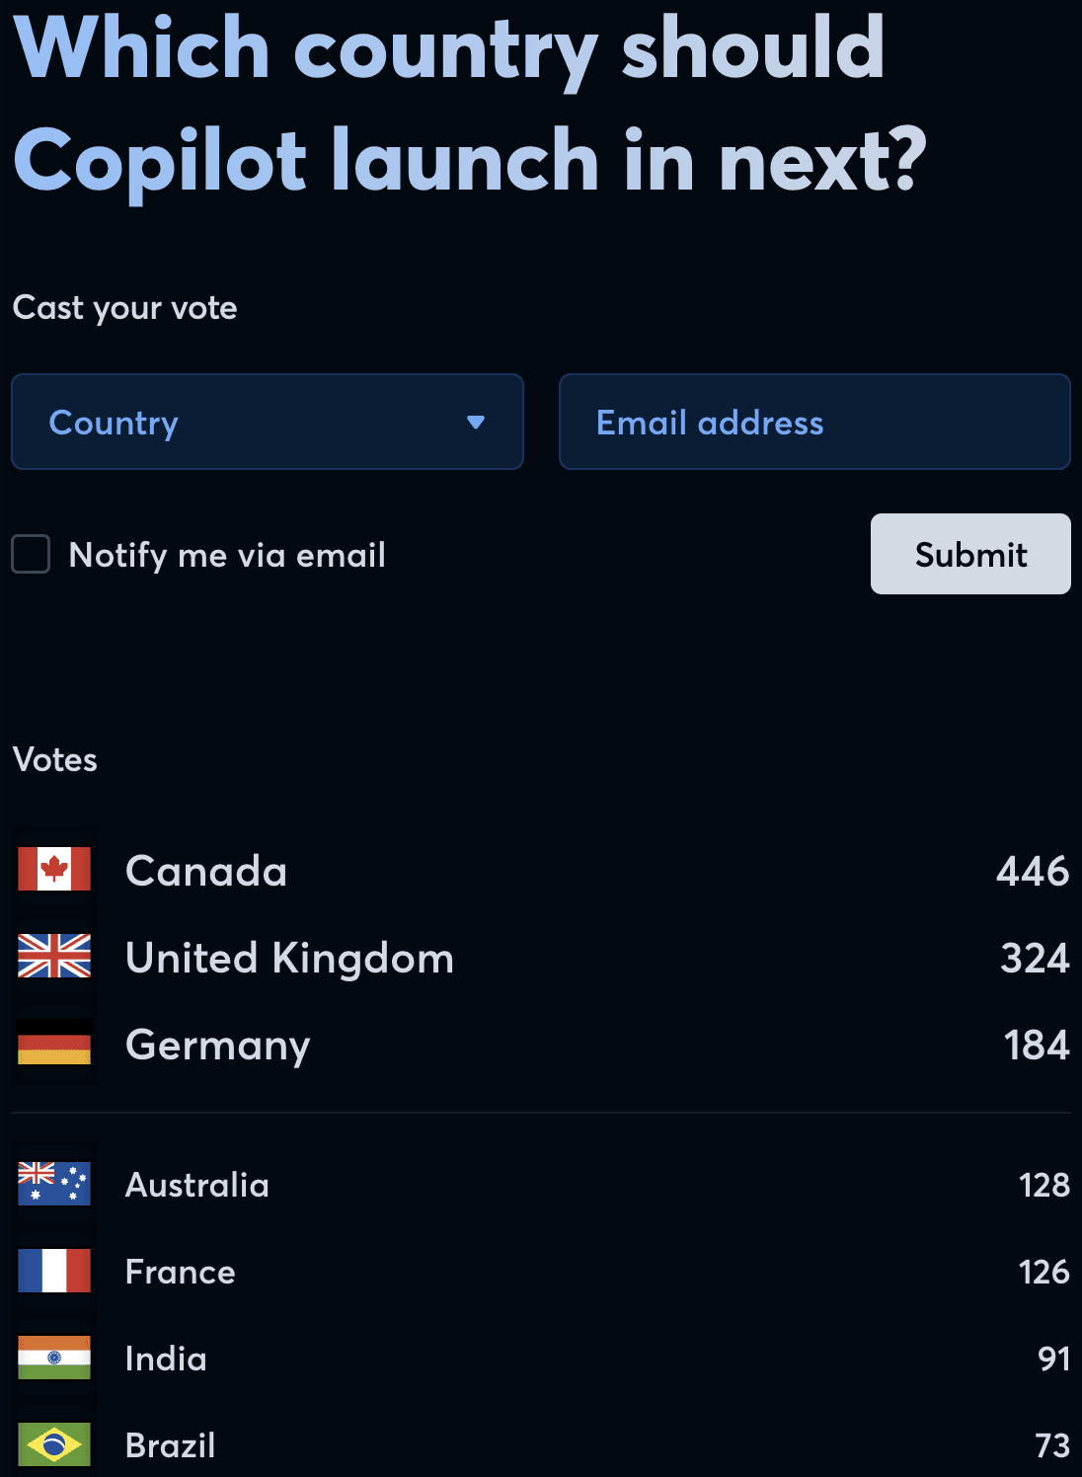The width and height of the screenshot is (1082, 1477).
Task: Click Canada's 446 vote count
Action: pos(1032,871)
